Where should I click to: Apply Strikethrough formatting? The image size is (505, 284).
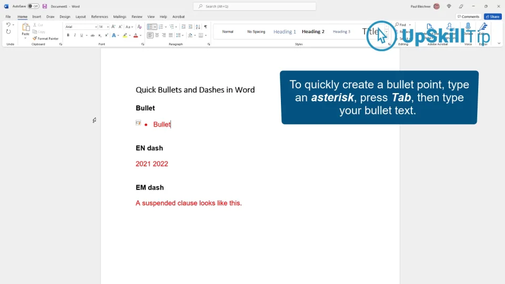93,35
